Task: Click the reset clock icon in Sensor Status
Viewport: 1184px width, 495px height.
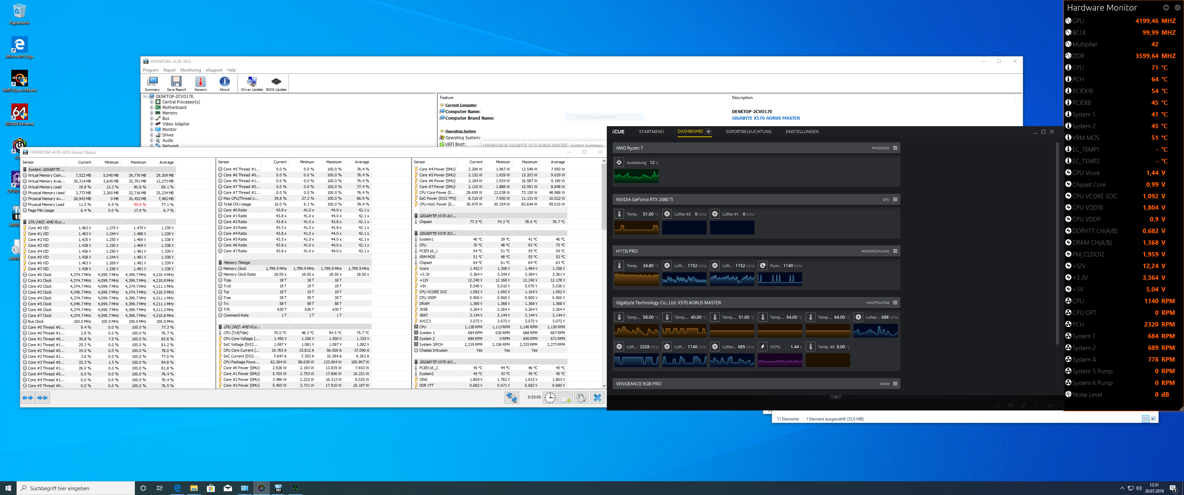Action: pos(550,398)
